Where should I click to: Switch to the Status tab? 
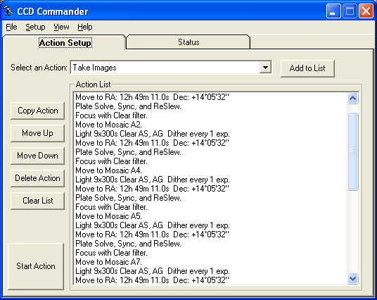click(x=188, y=42)
